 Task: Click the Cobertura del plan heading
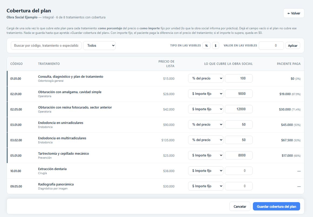(x=29, y=11)
